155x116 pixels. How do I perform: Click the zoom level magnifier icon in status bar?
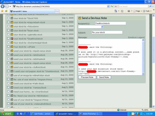[x=143, y=110]
